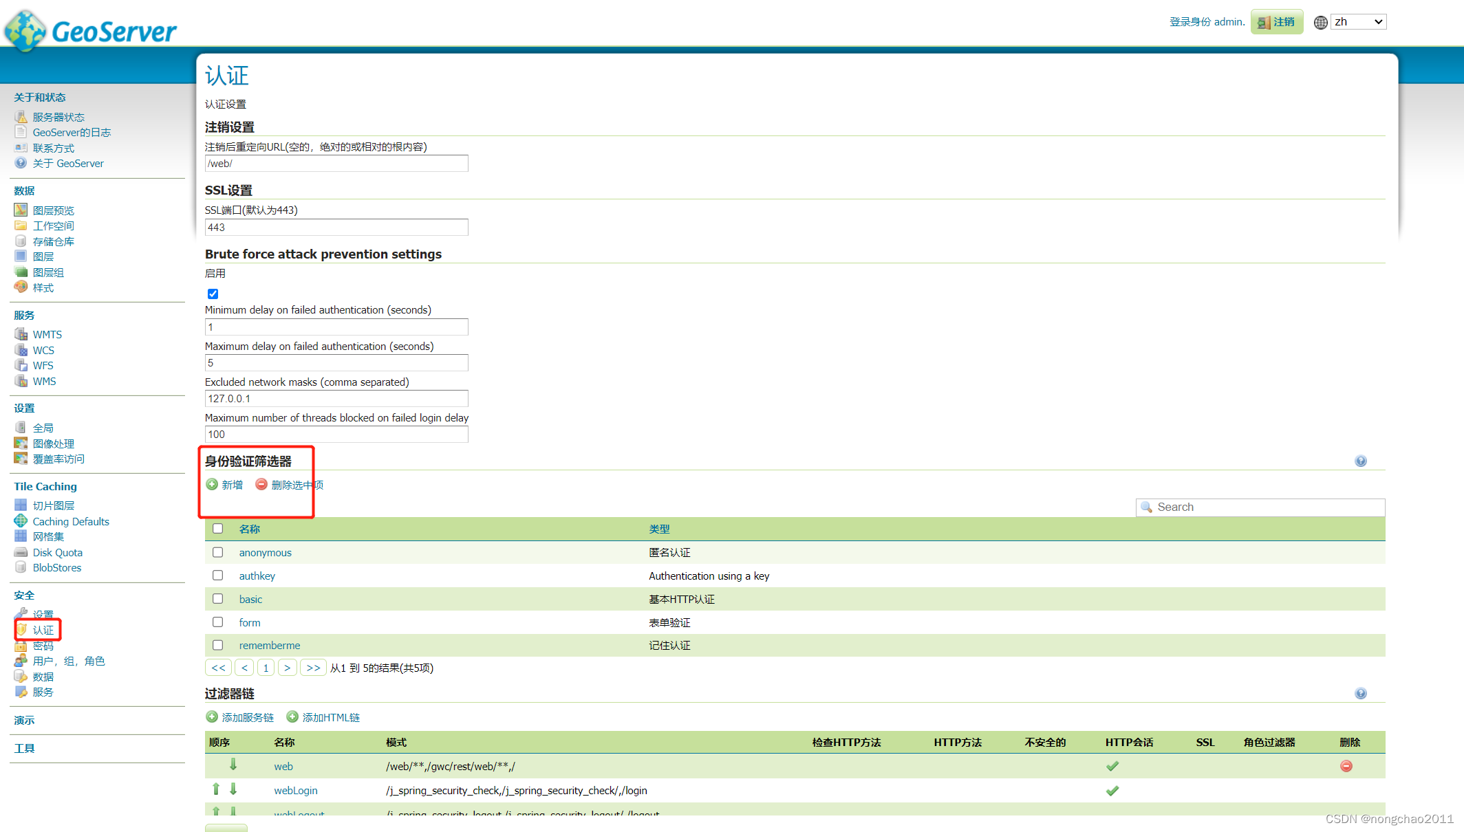Viewport: 1464px width, 832px height.
Task: Open the 密码 password settings page
Action: [43, 645]
